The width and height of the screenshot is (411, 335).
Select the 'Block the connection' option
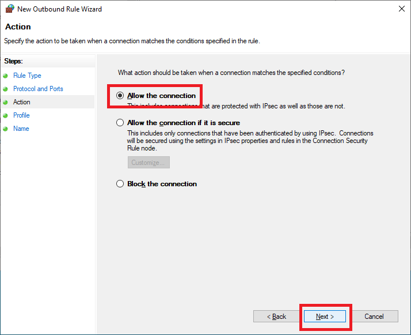(120, 184)
